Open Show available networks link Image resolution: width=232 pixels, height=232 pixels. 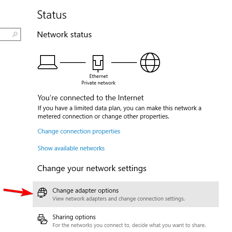[71, 148]
